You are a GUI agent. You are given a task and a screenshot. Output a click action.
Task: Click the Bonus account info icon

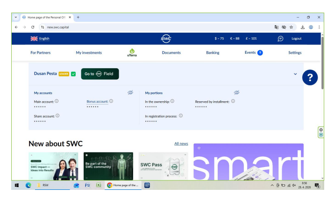(111, 101)
